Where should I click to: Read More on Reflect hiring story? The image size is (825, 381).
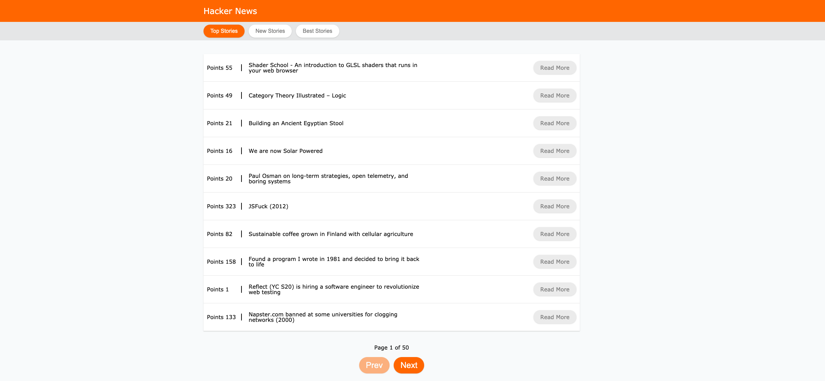click(x=554, y=290)
